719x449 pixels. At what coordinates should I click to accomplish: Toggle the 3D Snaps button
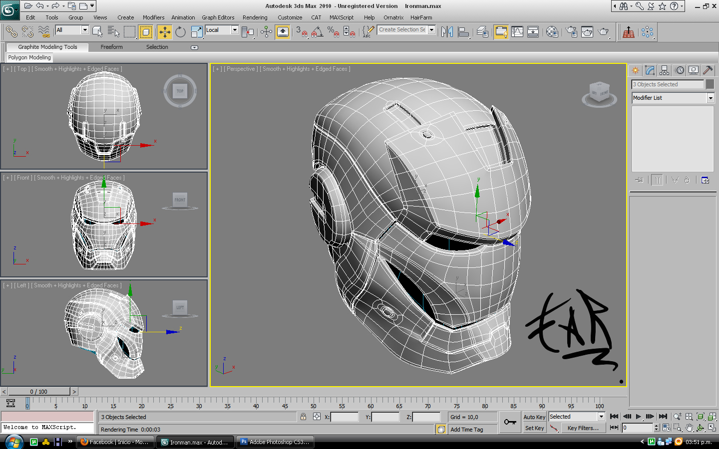(301, 32)
